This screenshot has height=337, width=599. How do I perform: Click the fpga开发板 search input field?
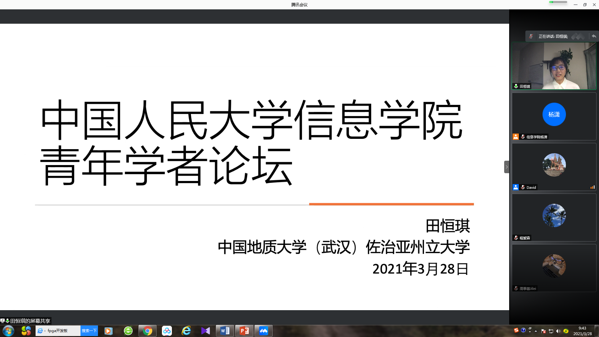click(x=62, y=331)
